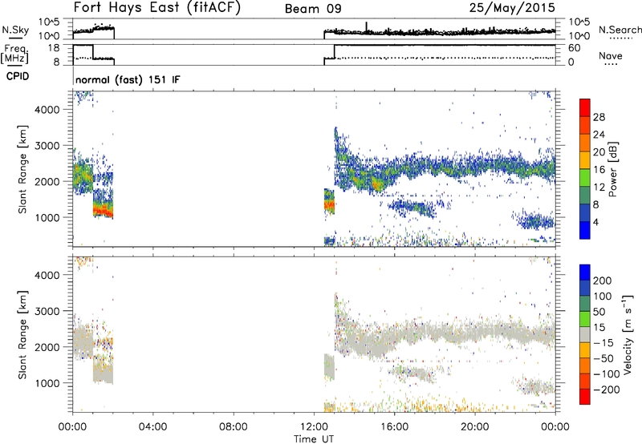Image resolution: width=642 pixels, height=444 pixels.
Task: Pick the bright blue top Velocity color segment
Action: (585, 272)
